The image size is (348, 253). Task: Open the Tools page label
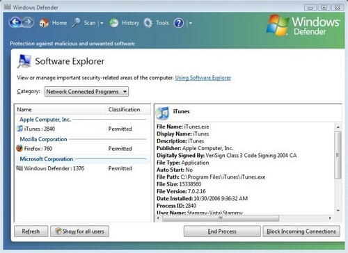click(x=162, y=23)
